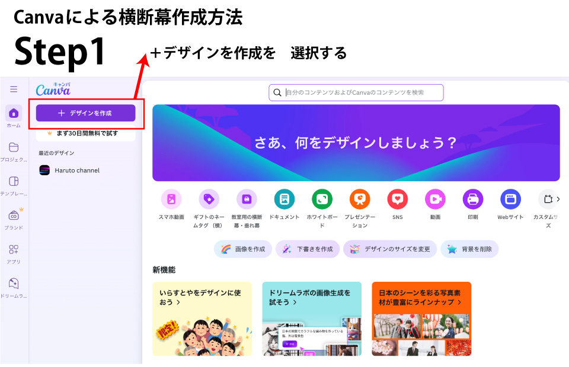The image size is (569, 367).
Task: Open Dream Lab (ドリームラ...) in sidebar
Action: pos(14,288)
